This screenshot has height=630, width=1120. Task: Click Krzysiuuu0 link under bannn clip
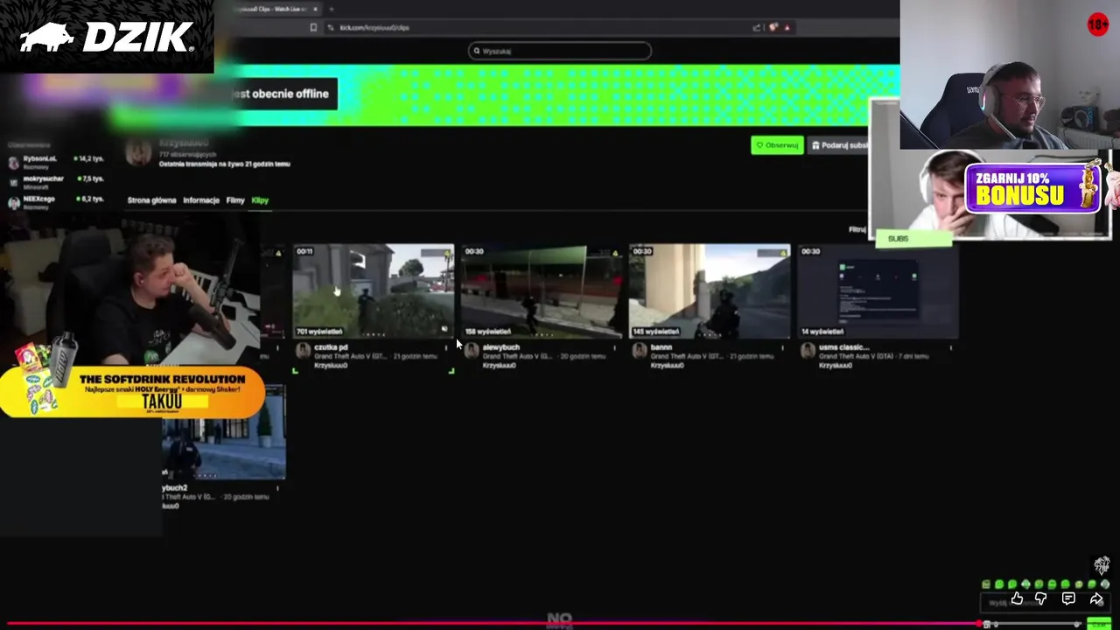point(667,366)
